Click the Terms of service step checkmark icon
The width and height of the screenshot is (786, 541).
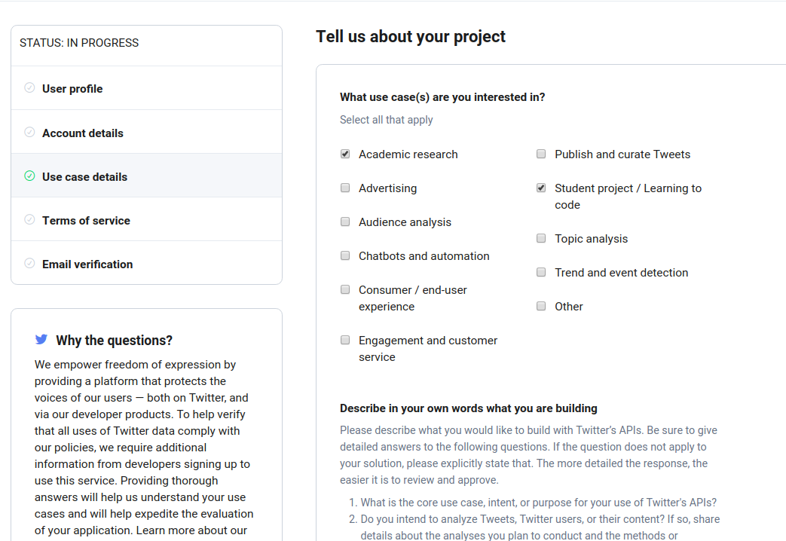[29, 220]
